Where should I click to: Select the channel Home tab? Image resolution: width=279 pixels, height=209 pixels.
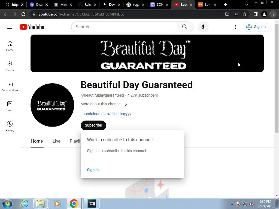pyautogui.click(x=37, y=141)
